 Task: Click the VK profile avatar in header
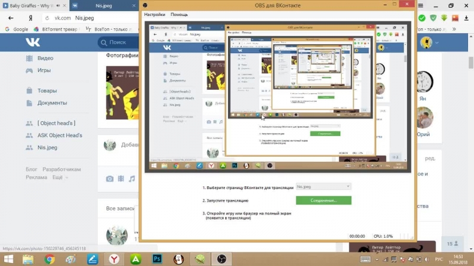(426, 43)
